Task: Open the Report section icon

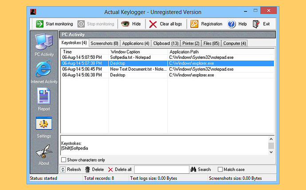Action: pos(44,99)
